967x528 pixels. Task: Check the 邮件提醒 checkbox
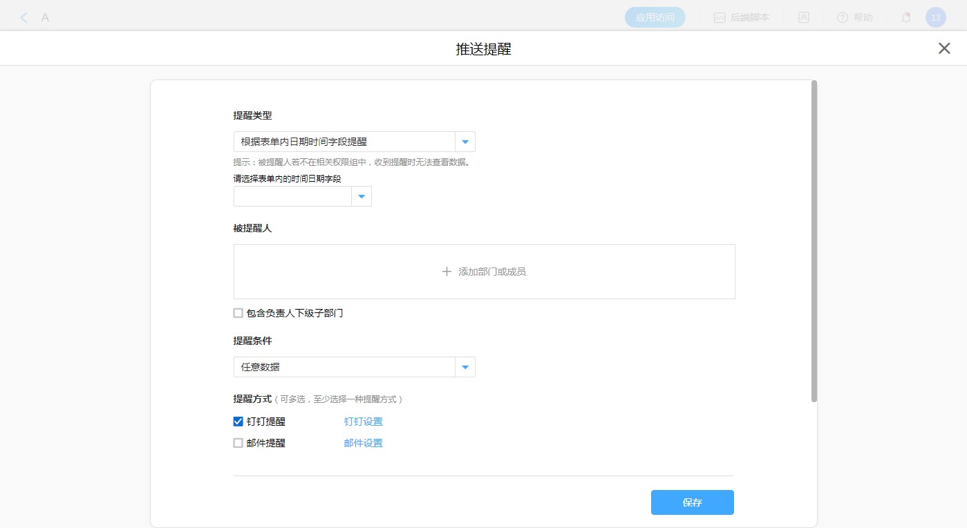click(238, 443)
